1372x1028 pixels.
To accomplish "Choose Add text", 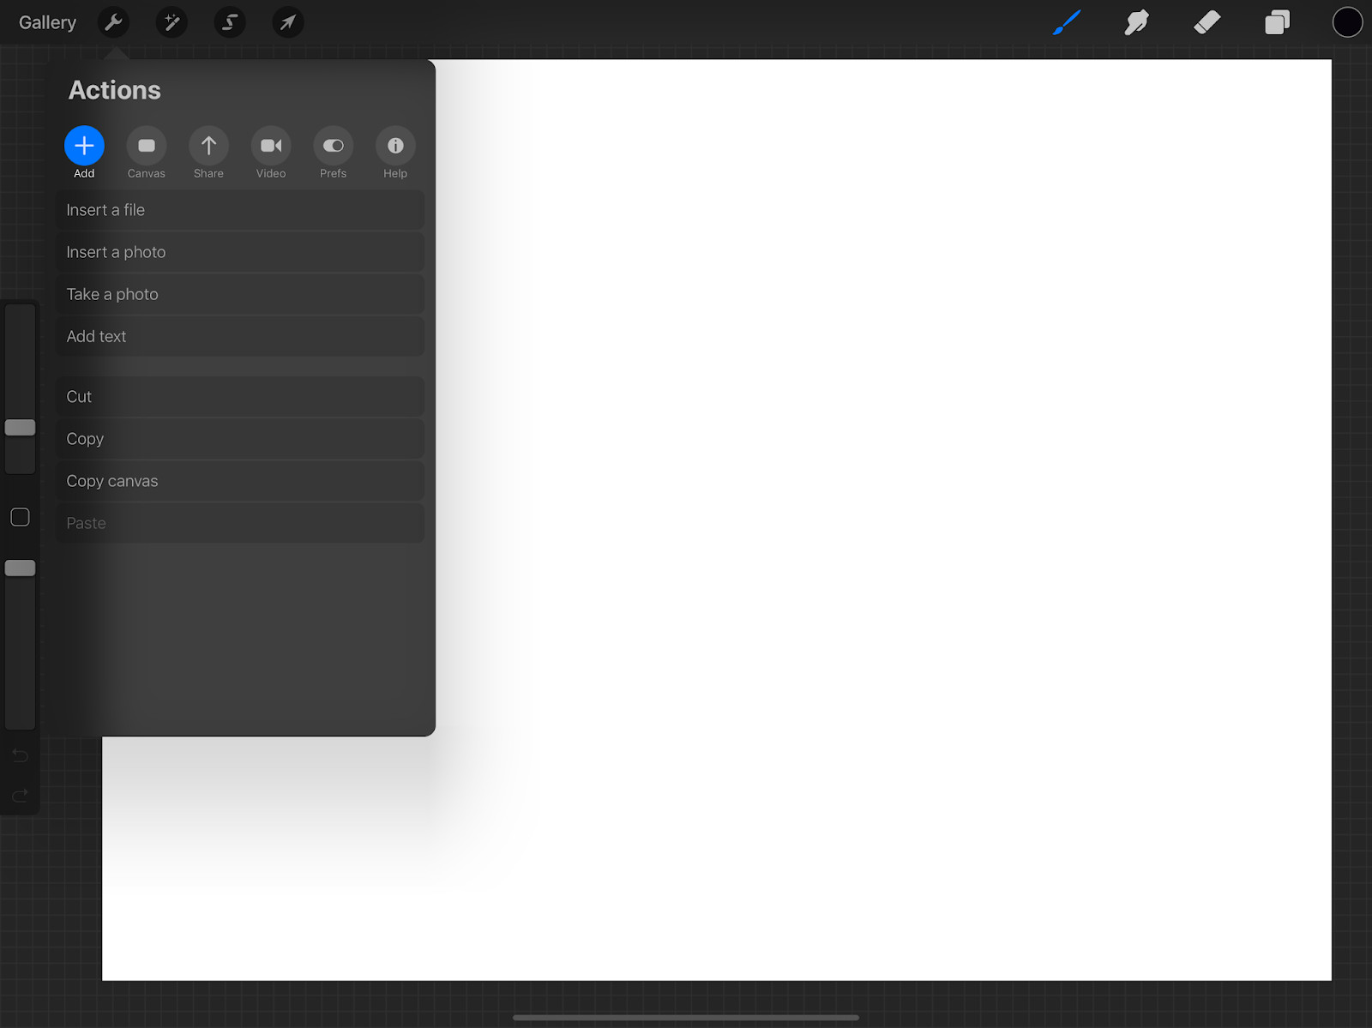I will pos(240,336).
